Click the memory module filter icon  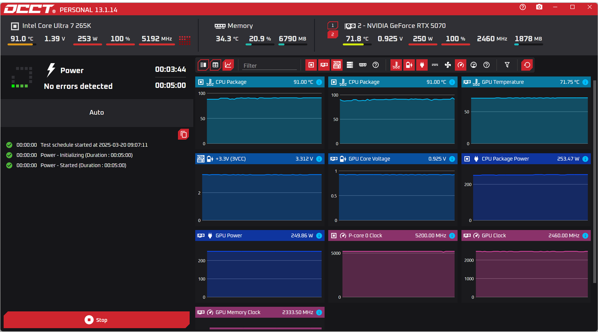pyautogui.click(x=362, y=65)
